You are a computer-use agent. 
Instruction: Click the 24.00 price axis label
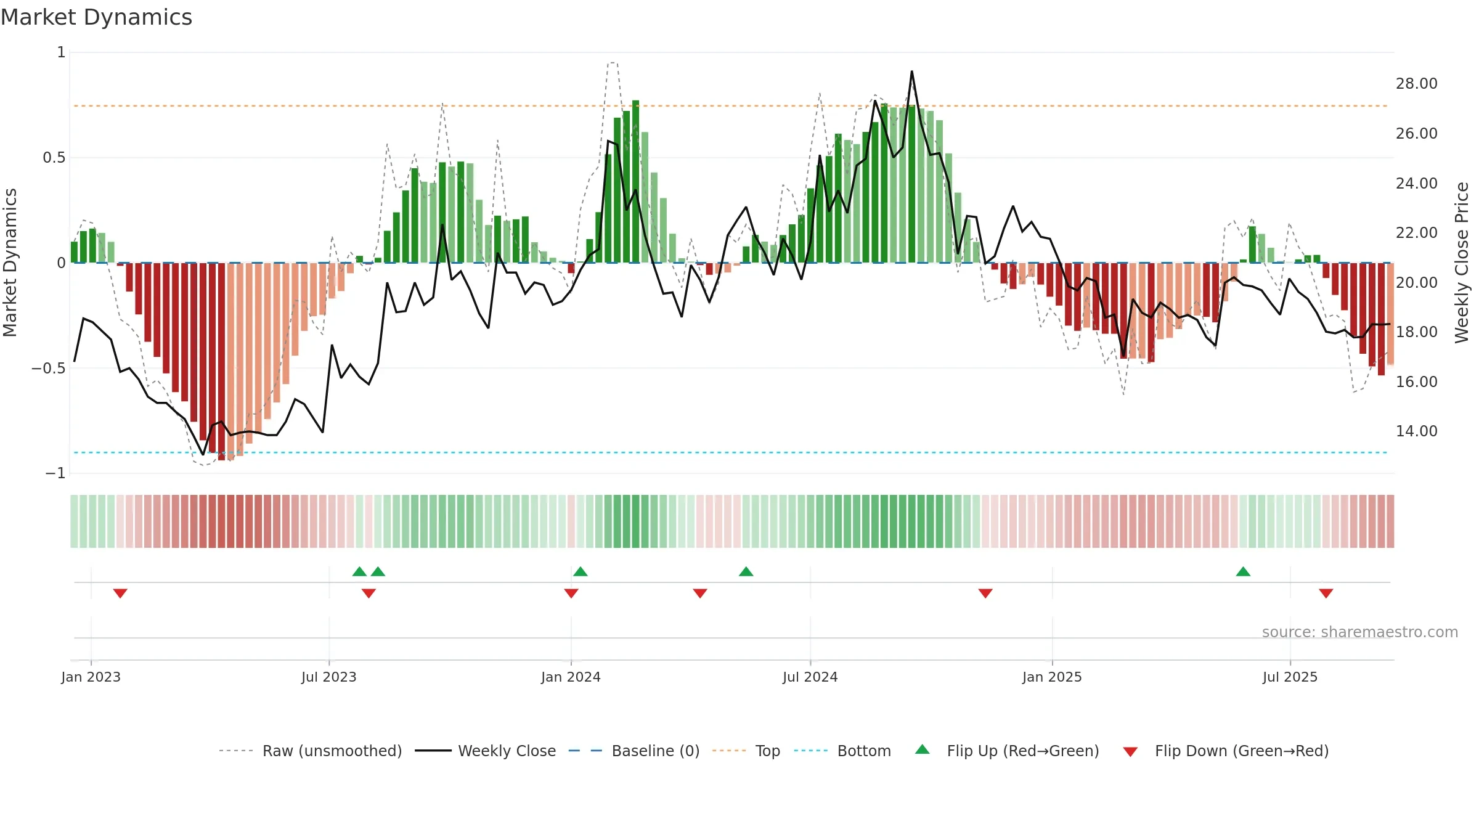[x=1417, y=183]
